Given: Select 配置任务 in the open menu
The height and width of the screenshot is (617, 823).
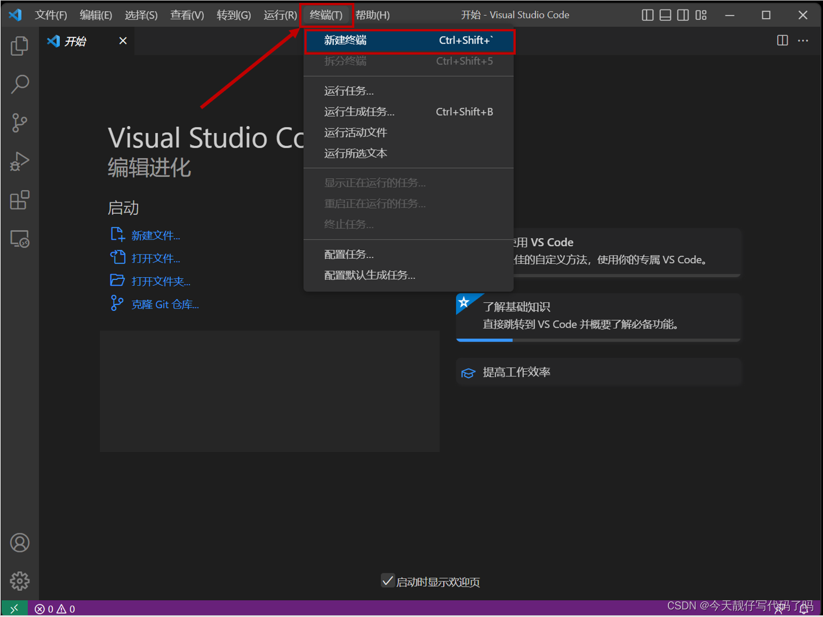Looking at the screenshot, I should point(348,254).
